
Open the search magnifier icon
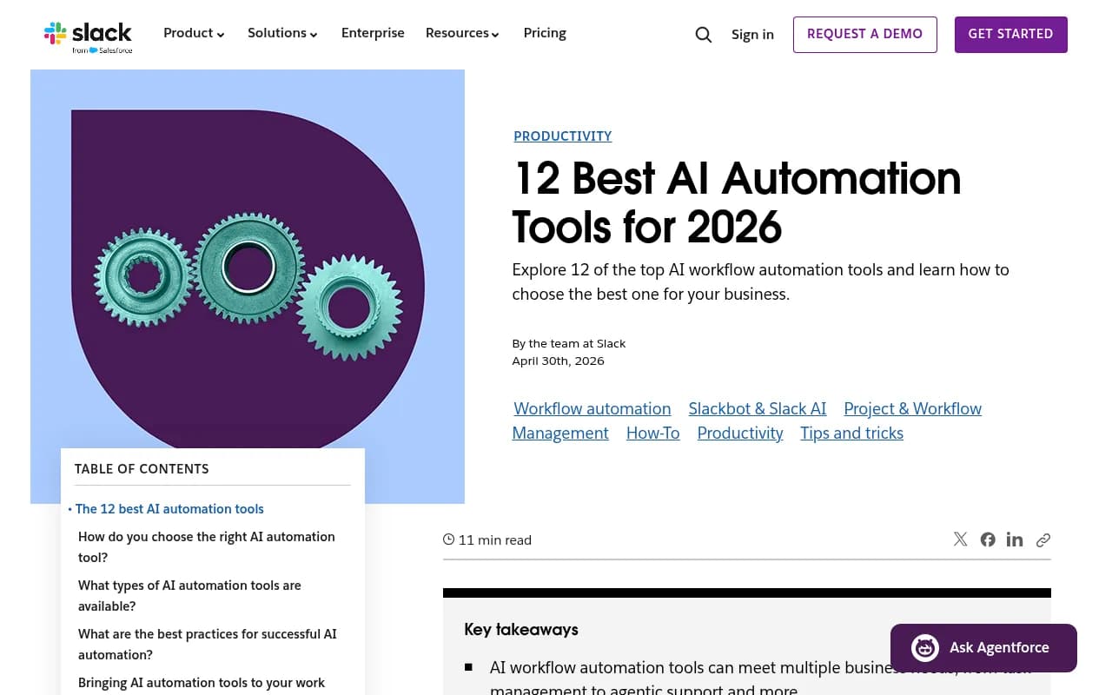(704, 35)
